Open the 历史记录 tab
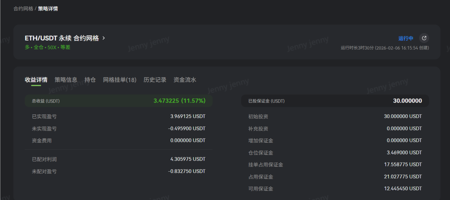Viewport: 450px width, 200px height. click(155, 80)
